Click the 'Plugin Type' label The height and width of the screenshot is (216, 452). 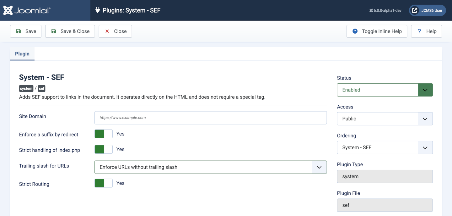pos(350,164)
